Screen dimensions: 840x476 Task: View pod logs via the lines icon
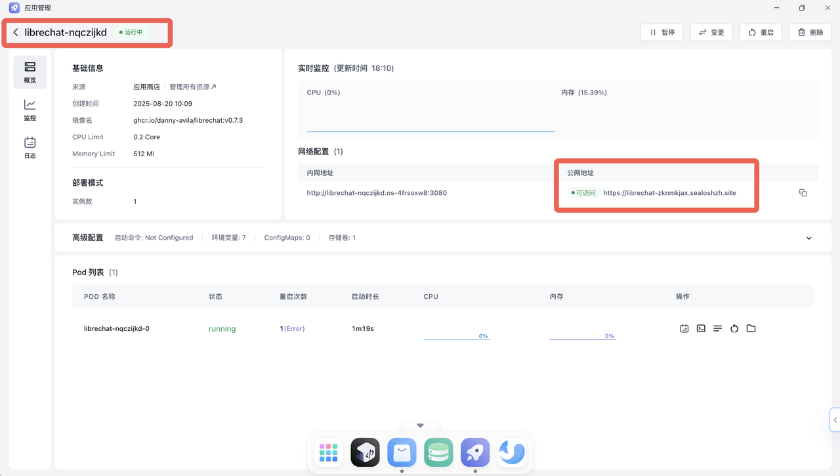coord(717,328)
